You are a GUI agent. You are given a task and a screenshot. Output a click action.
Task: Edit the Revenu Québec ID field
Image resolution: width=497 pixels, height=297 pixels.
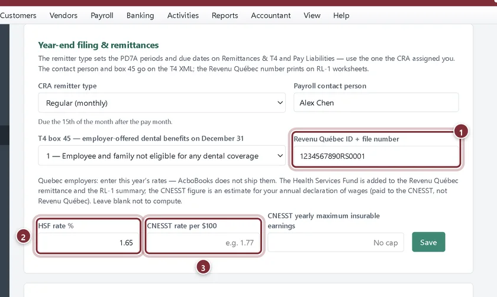376,156
